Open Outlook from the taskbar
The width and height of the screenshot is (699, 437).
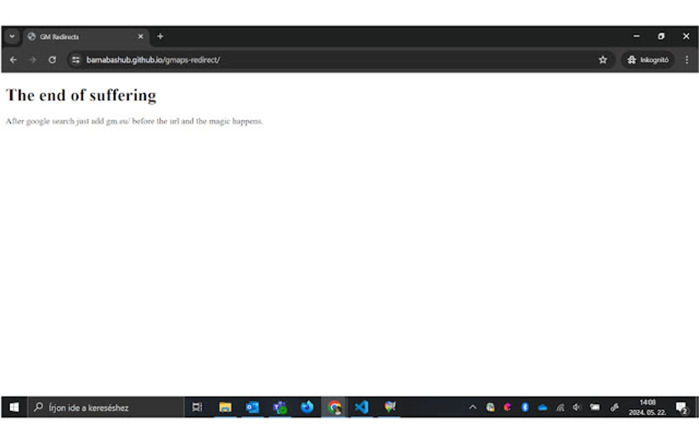[252, 407]
